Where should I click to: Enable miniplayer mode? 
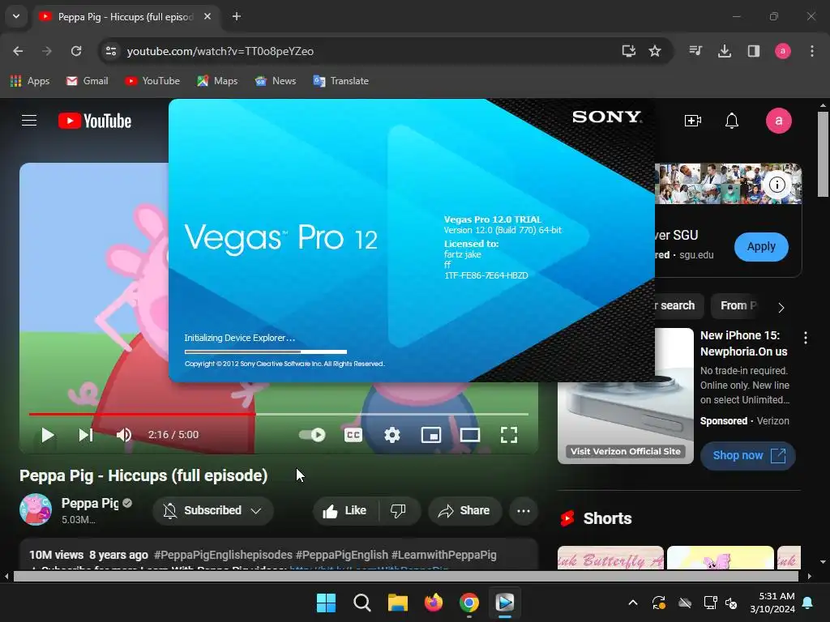tap(431, 435)
